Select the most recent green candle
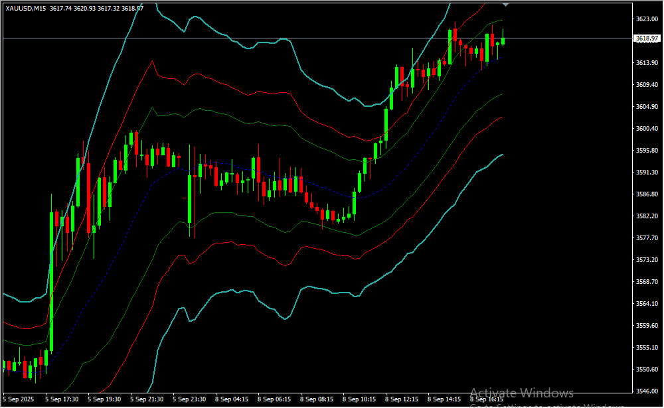Viewport: 664px width, 408px height. click(503, 41)
